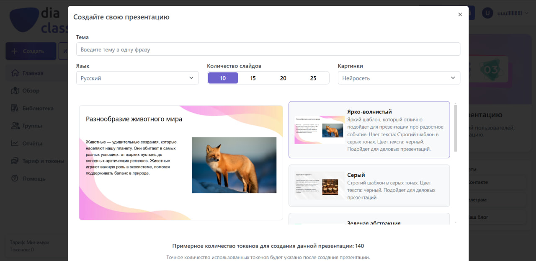Image resolution: width=536 pixels, height=261 pixels.
Task: Click the Точное количество использованных токенов note
Action: click(268, 257)
